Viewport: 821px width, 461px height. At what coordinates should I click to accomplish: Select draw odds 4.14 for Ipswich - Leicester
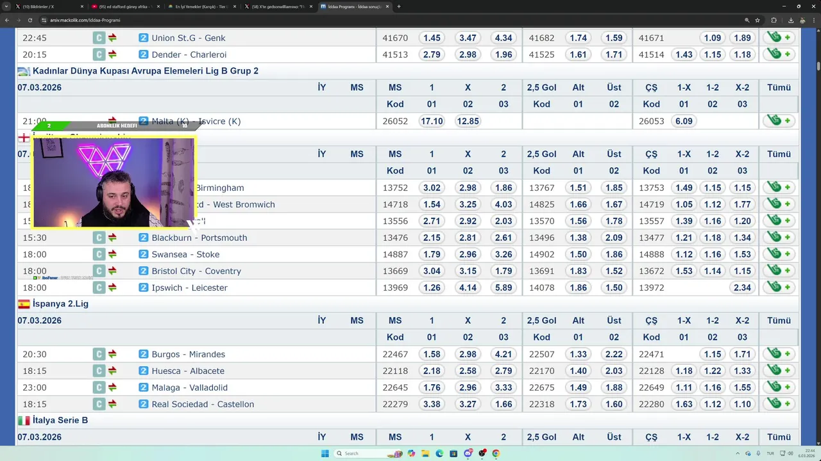click(468, 287)
